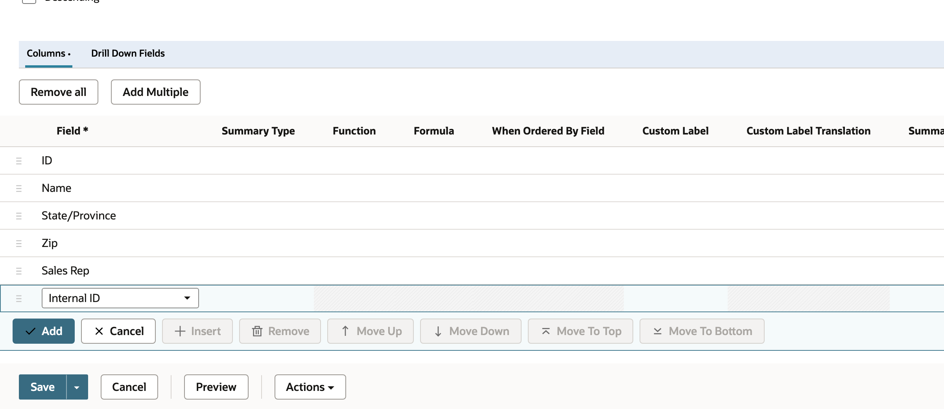This screenshot has height=409, width=944.
Task: Click the Field column header
Action: click(72, 131)
